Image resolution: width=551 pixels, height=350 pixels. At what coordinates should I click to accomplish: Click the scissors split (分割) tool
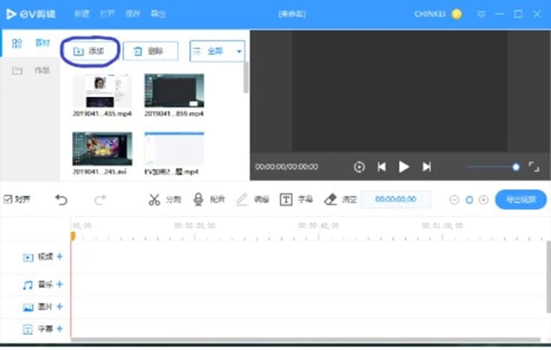[154, 200]
